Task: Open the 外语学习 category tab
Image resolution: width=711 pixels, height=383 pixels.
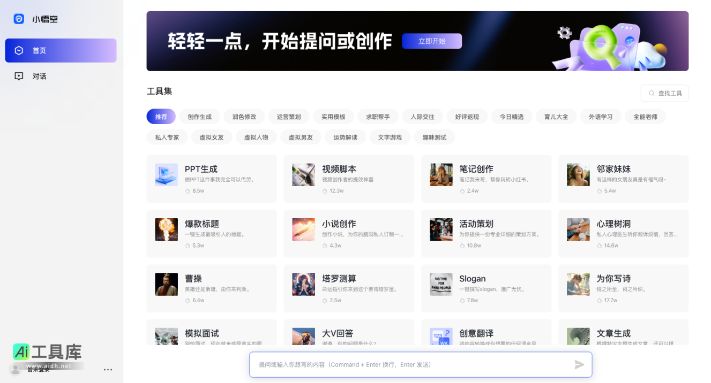Action: click(x=601, y=116)
